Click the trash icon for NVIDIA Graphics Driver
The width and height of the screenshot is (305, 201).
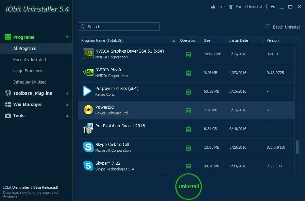tap(188, 55)
